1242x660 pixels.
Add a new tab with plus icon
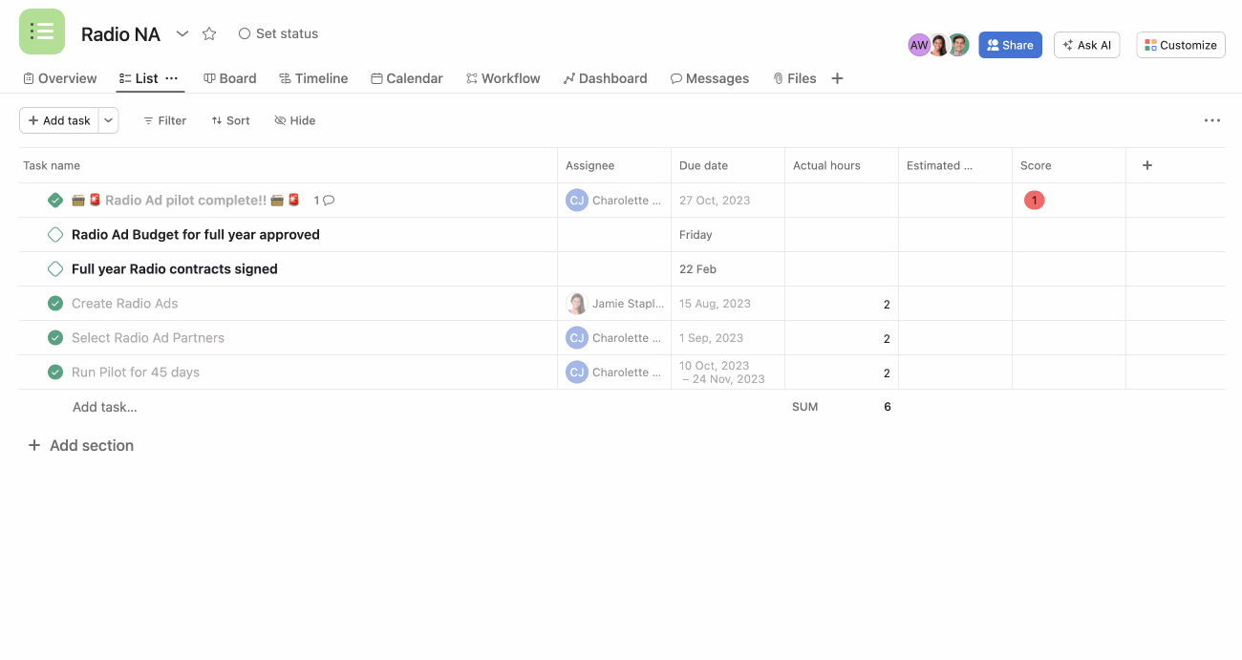click(837, 78)
